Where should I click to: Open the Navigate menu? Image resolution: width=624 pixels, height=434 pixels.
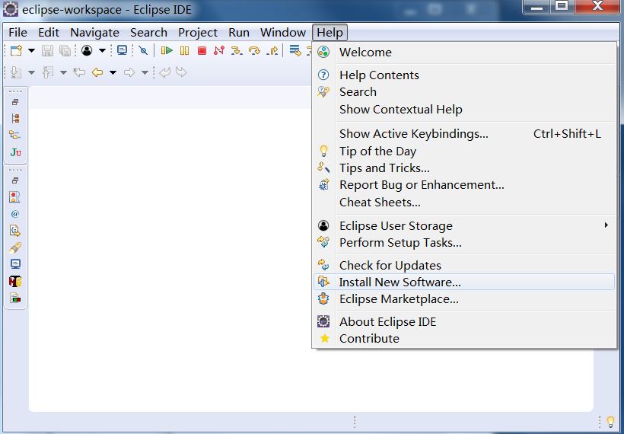point(94,32)
